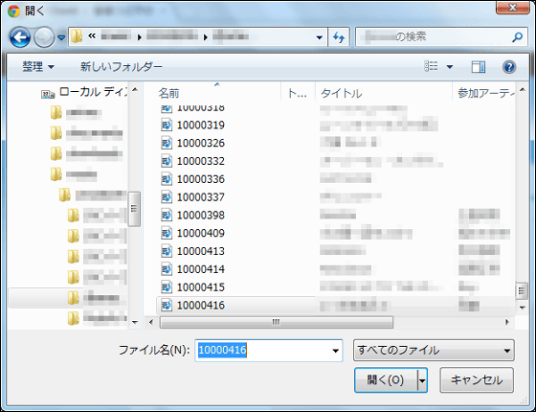Click the Forward navigation arrow button
Viewport: 536px width, 412px height.
(44, 37)
